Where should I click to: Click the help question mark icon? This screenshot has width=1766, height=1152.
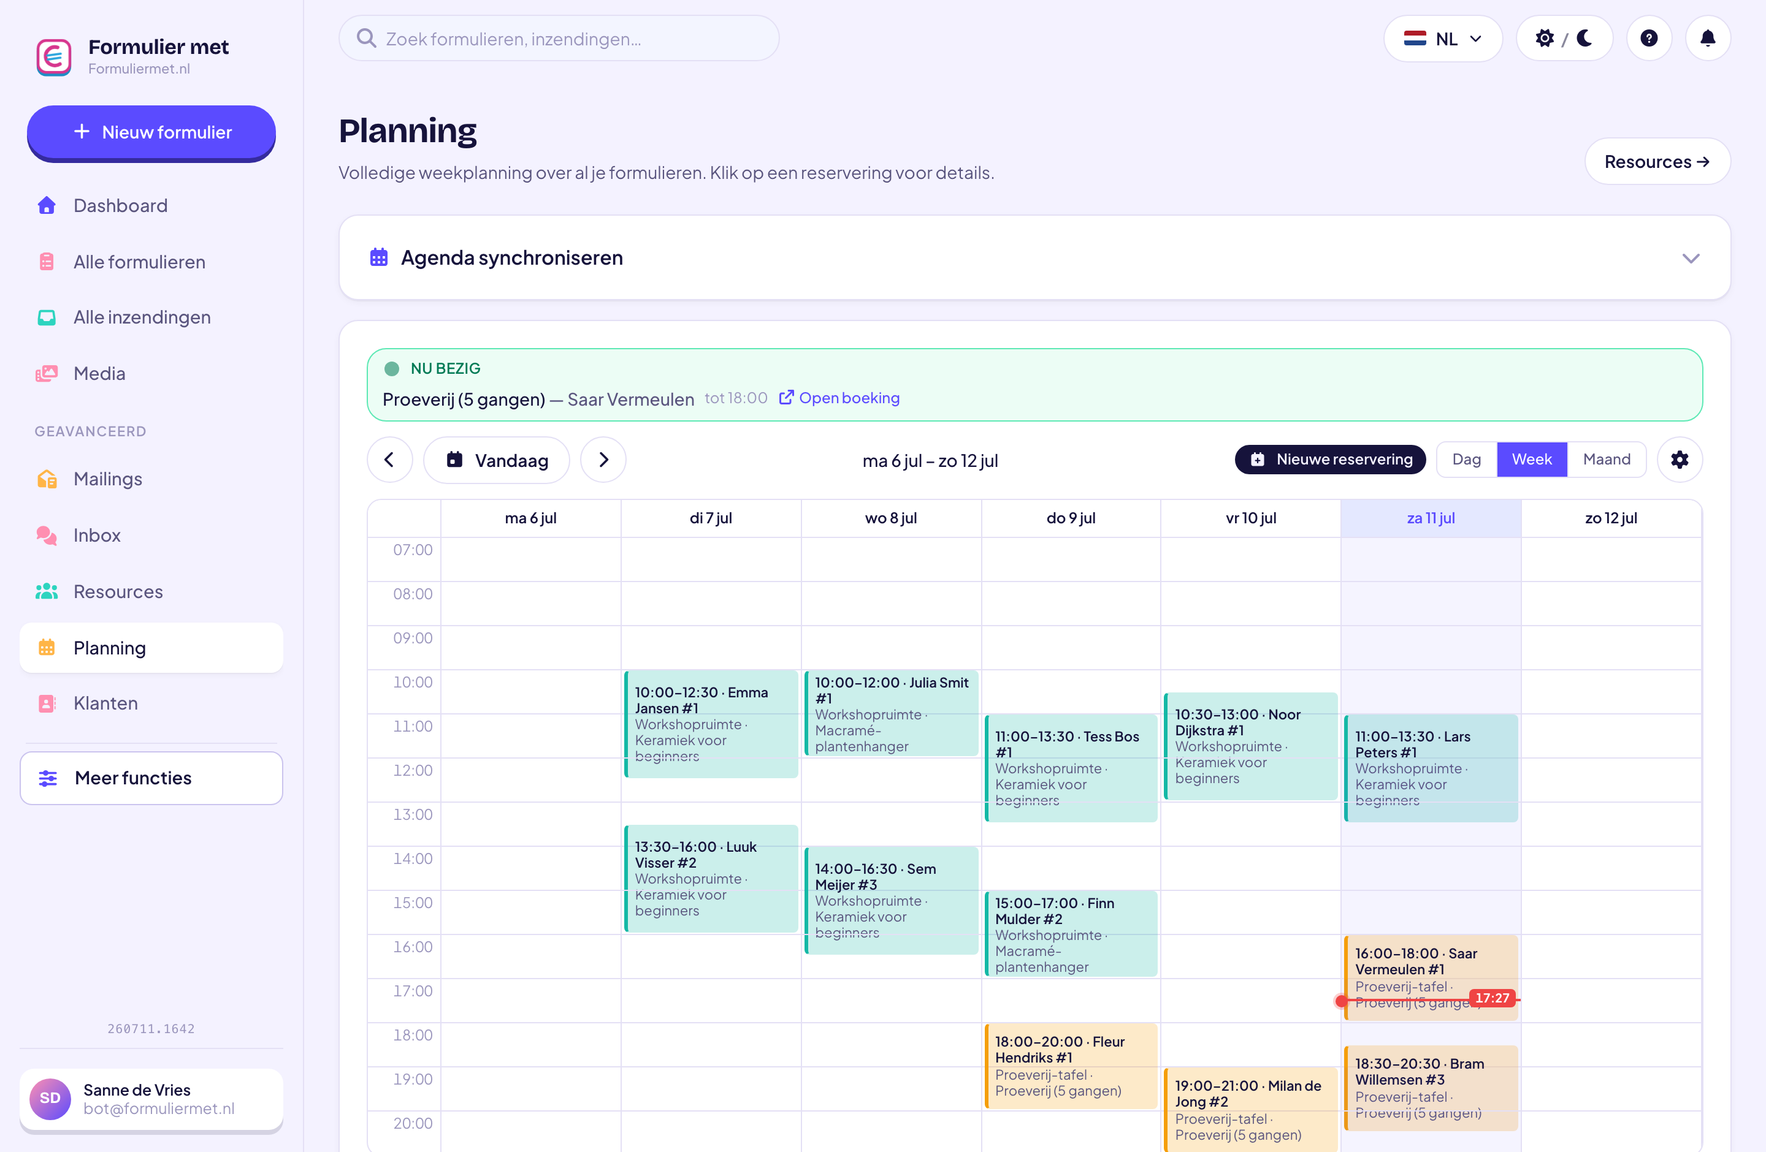1649,39
